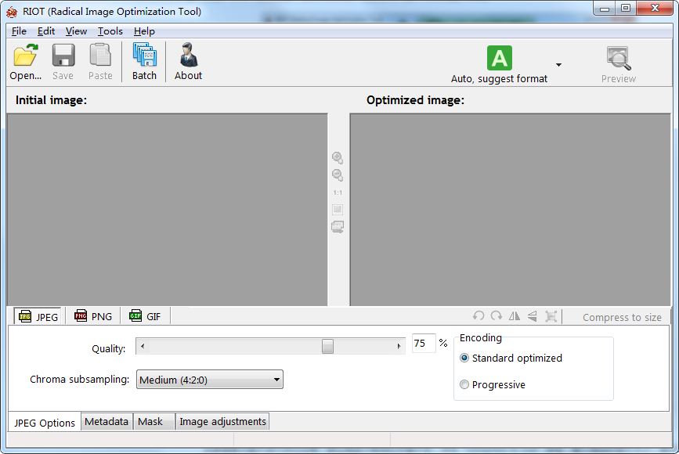The width and height of the screenshot is (679, 454).
Task: Switch to the Metadata tab
Action: pos(107,422)
